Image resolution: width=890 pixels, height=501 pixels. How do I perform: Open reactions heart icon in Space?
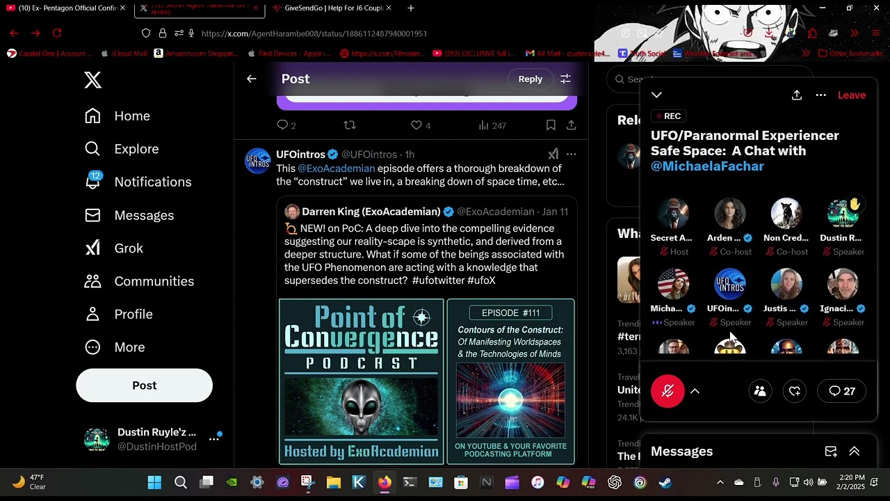[795, 391]
